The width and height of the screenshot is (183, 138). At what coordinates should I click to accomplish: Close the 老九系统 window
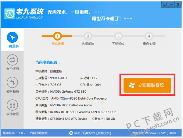tap(178, 5)
